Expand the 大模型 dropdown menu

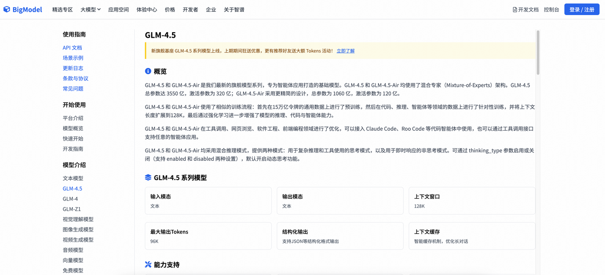pyautogui.click(x=90, y=9)
